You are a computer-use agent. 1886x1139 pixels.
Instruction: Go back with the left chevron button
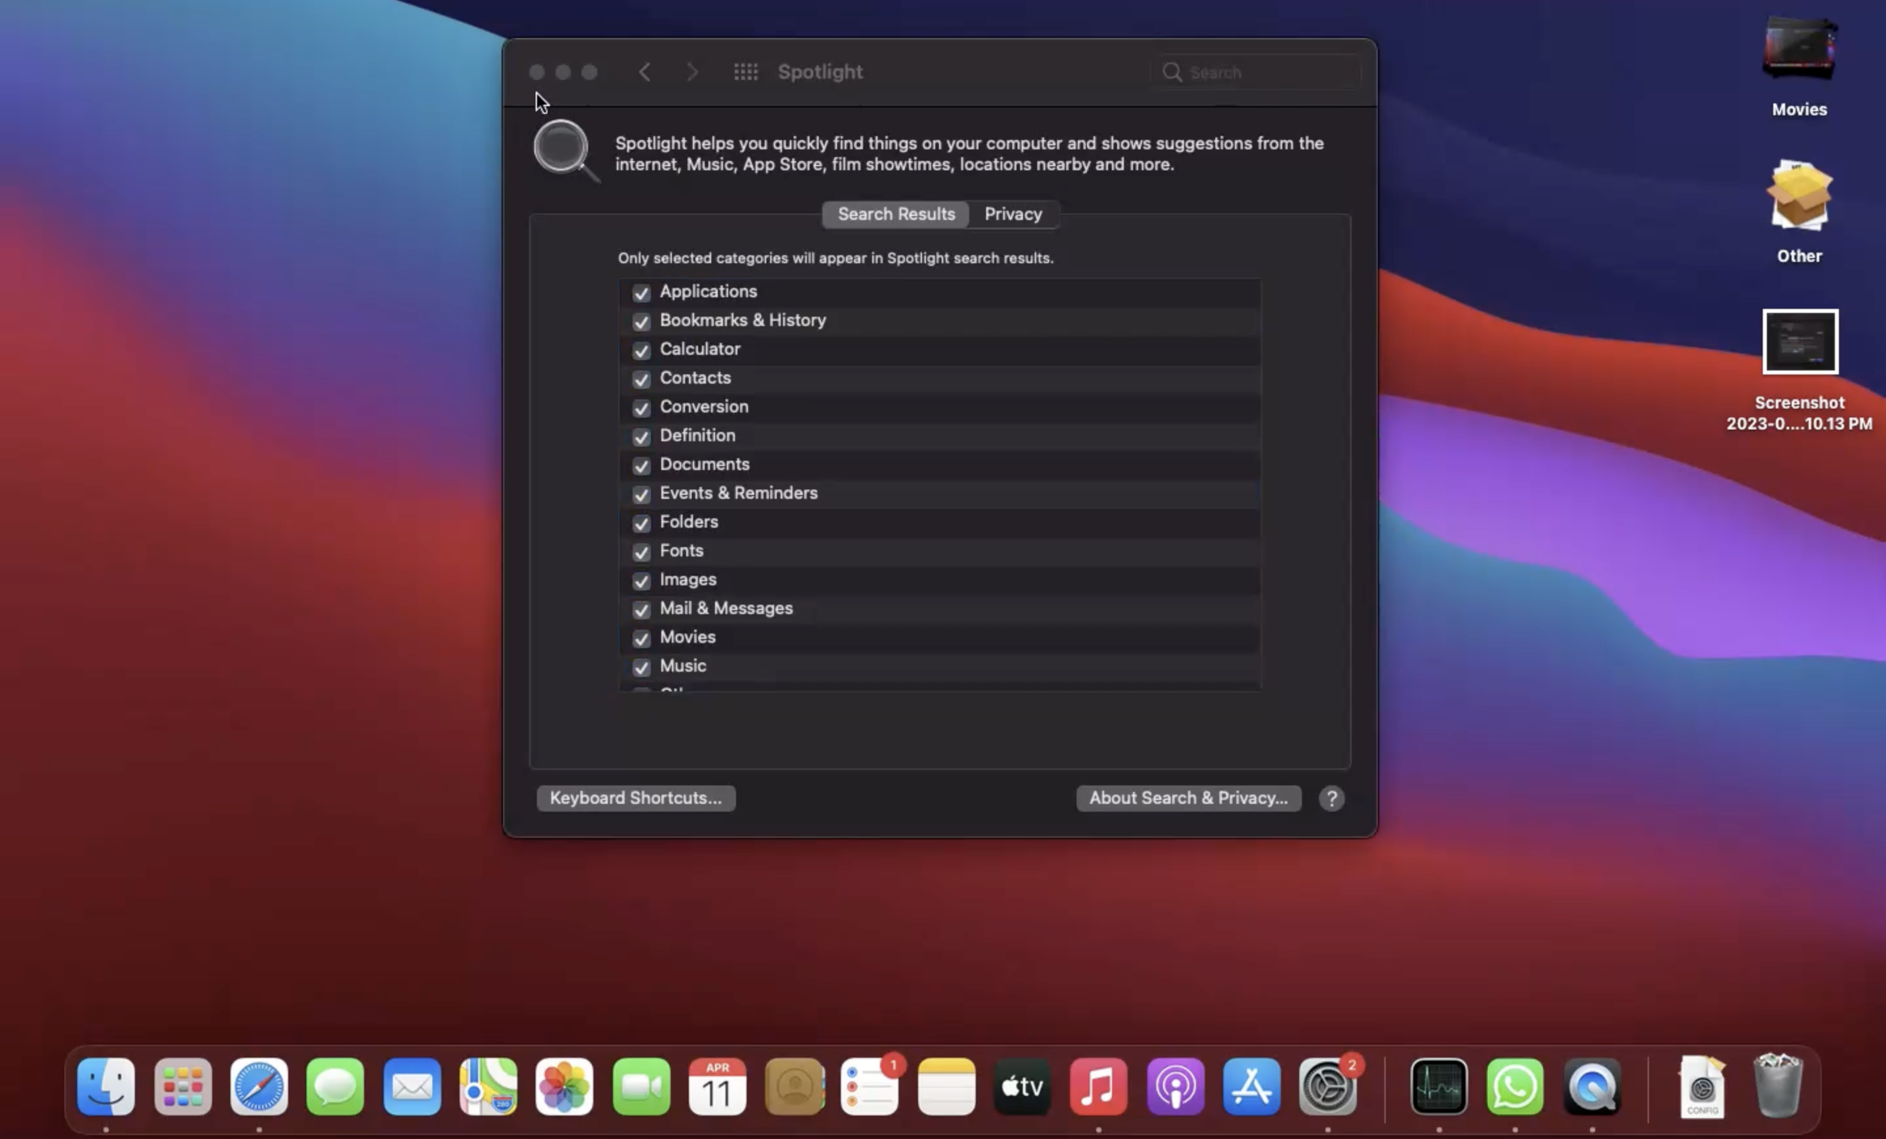[644, 72]
